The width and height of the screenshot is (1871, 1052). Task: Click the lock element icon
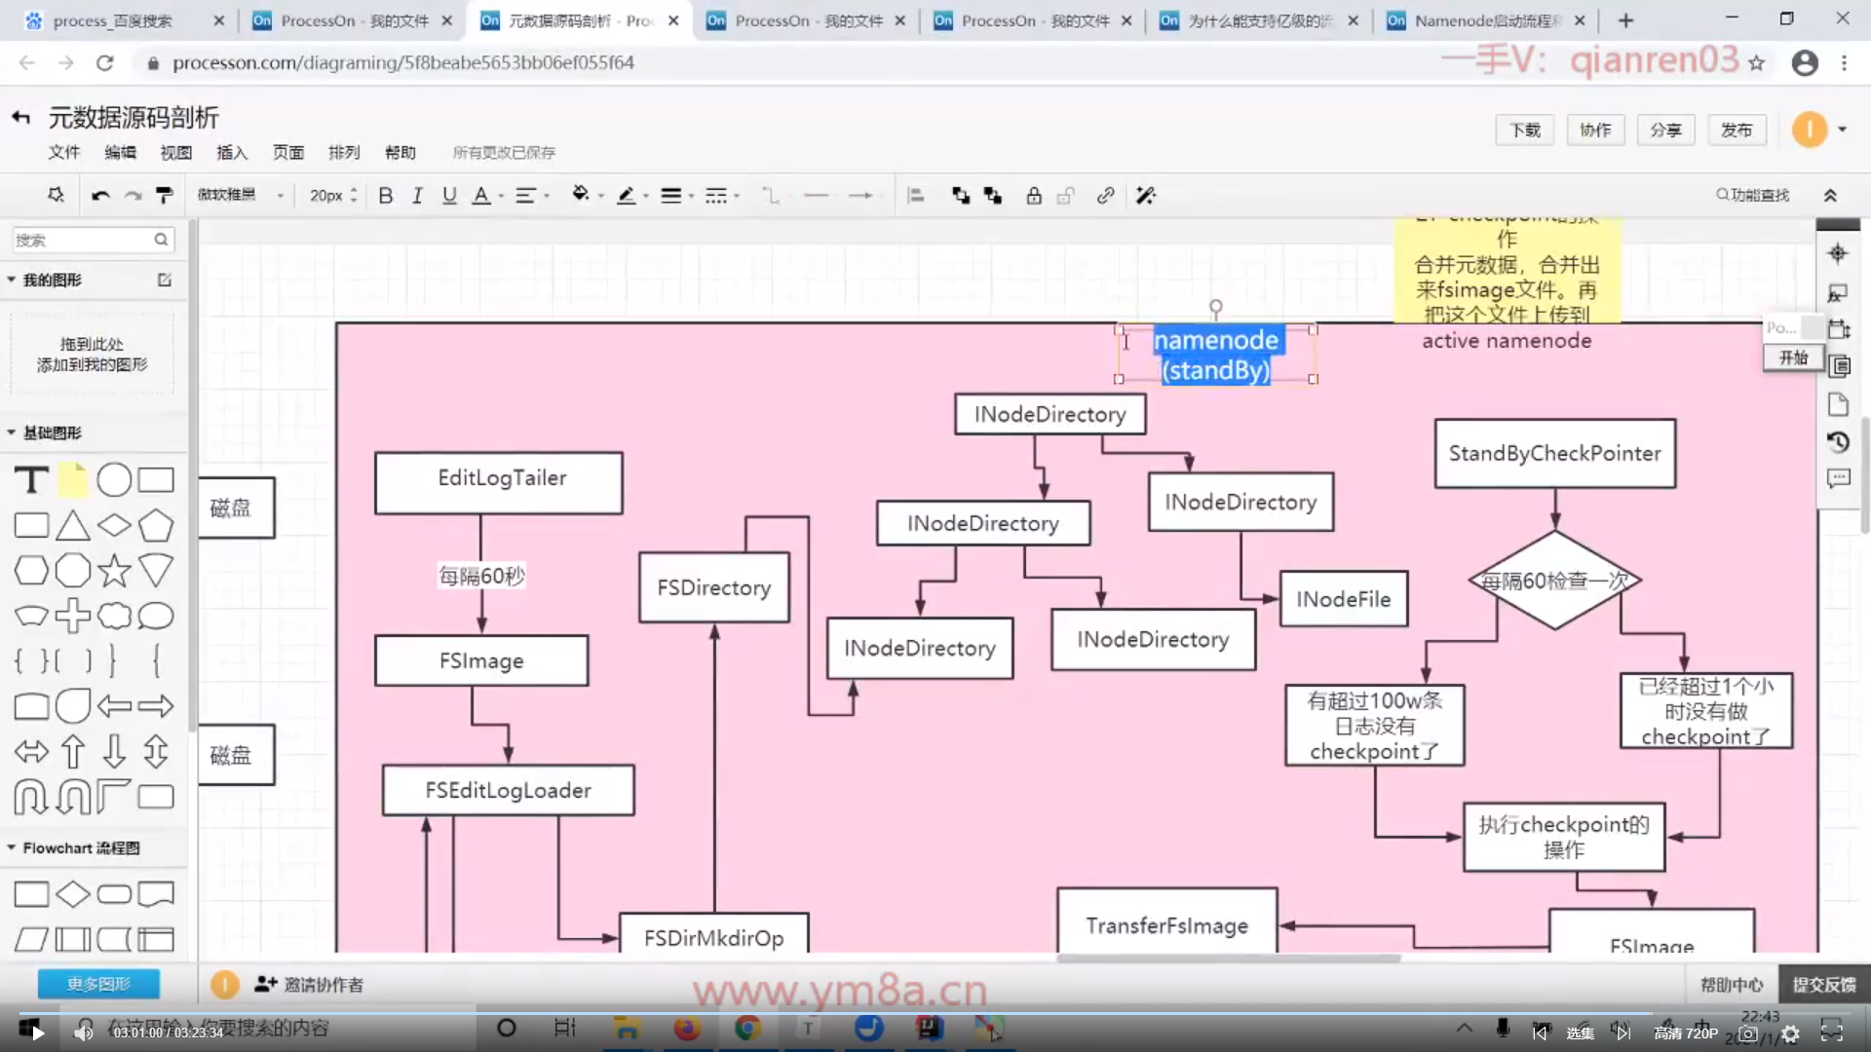(1033, 196)
